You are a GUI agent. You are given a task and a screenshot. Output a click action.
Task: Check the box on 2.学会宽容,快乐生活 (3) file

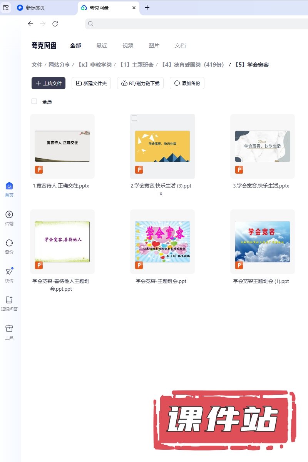point(134,118)
